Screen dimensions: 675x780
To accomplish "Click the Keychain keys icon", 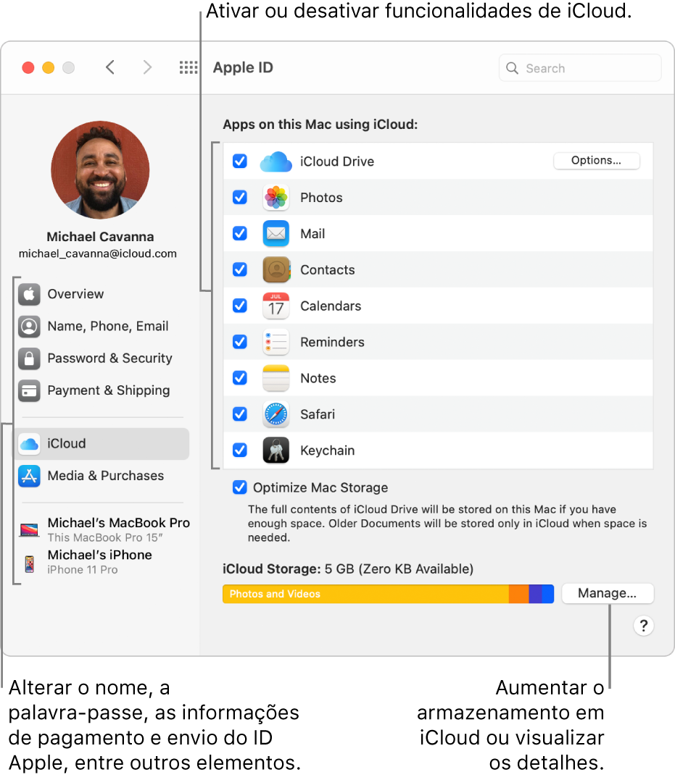I will pos(276,450).
